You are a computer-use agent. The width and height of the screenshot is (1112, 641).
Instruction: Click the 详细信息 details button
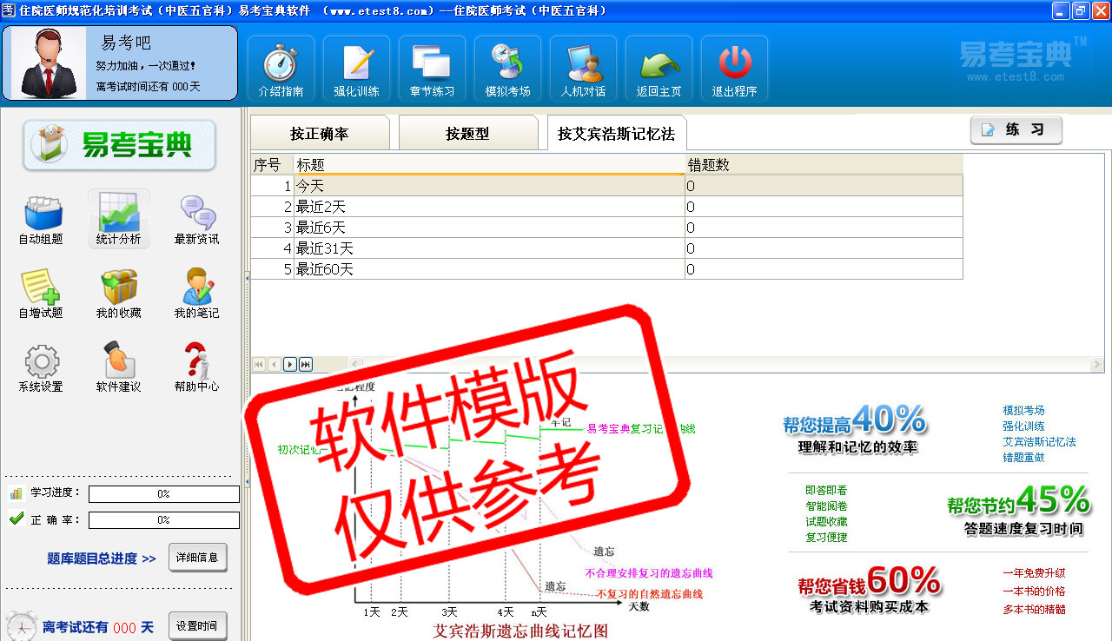(x=197, y=558)
